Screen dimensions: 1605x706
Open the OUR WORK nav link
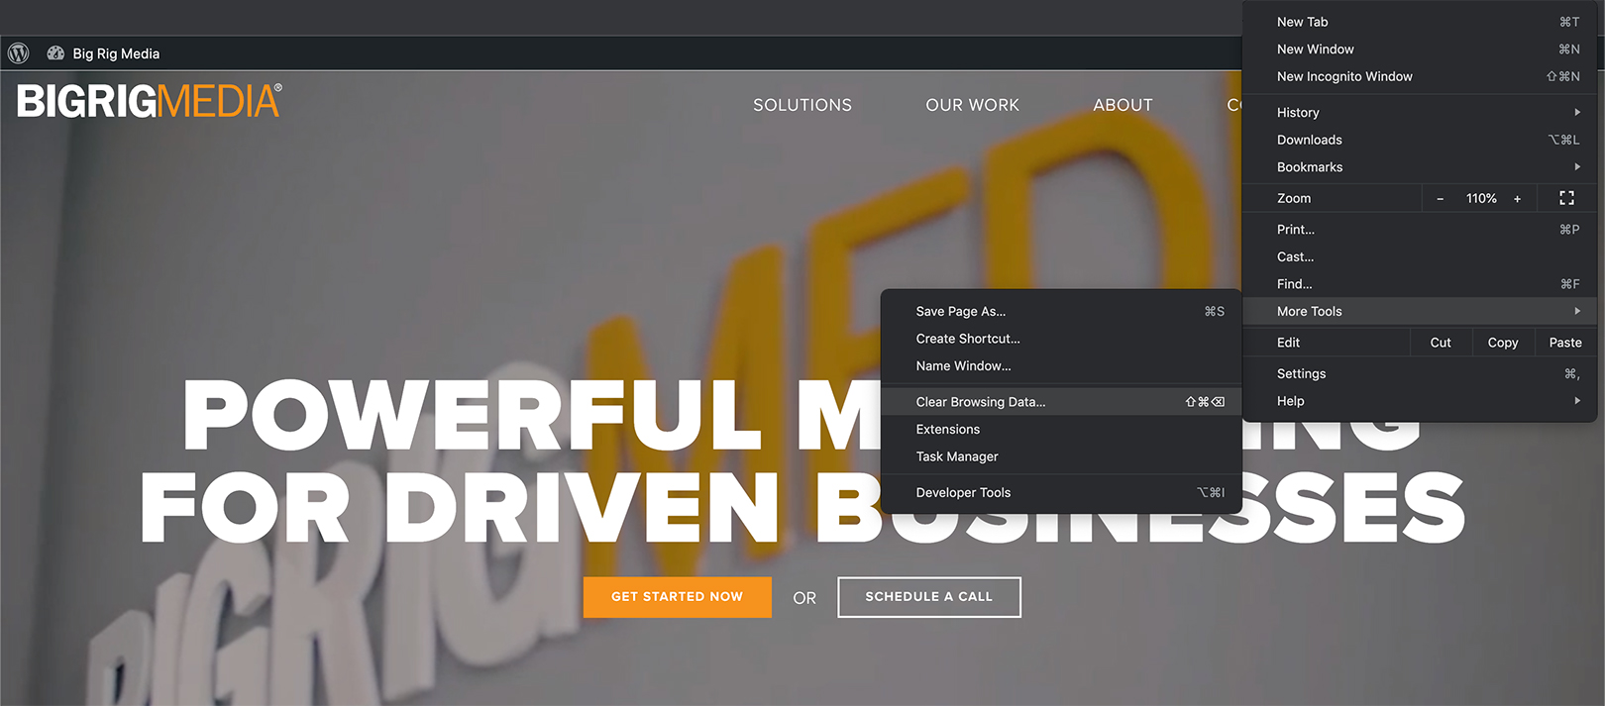973,105
